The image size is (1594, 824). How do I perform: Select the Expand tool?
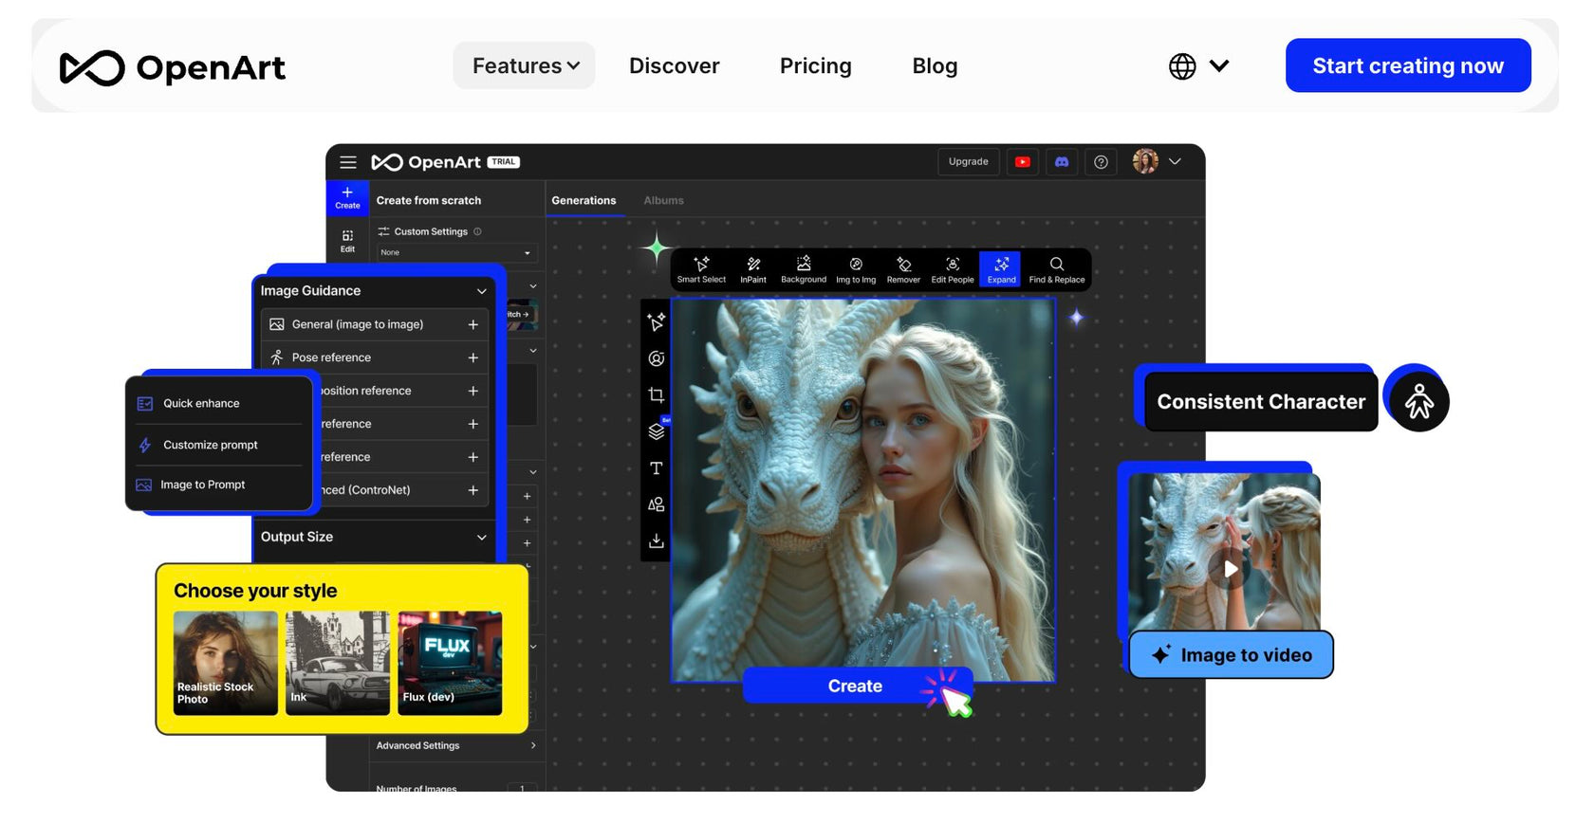[x=1001, y=269]
